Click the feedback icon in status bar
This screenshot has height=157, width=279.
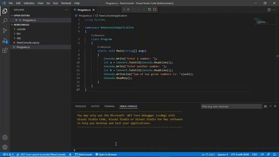coord(269,154)
